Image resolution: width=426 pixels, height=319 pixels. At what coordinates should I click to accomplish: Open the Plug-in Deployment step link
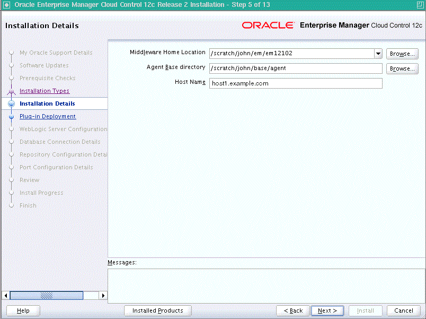pyautogui.click(x=48, y=116)
